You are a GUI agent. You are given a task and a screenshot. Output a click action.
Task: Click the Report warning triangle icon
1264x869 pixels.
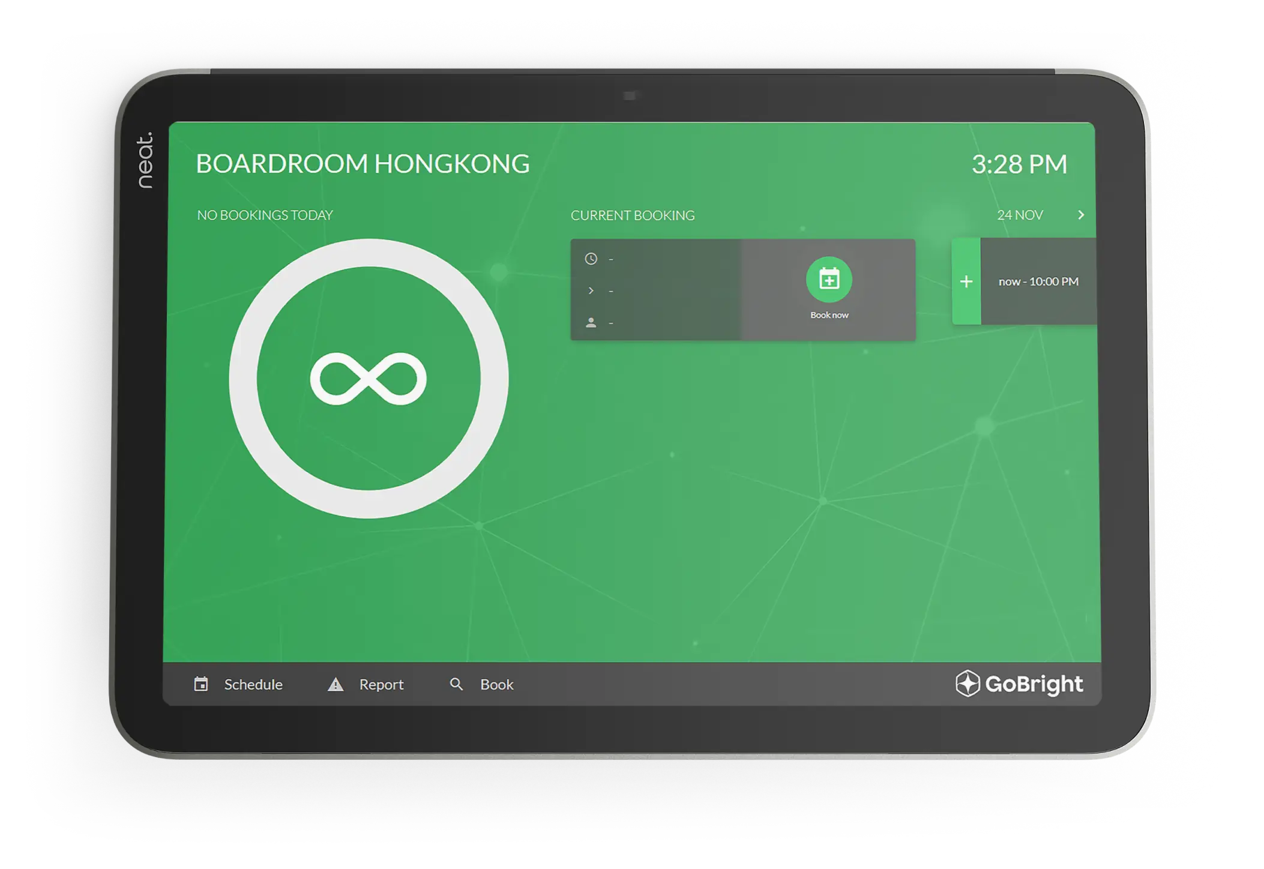[336, 684]
